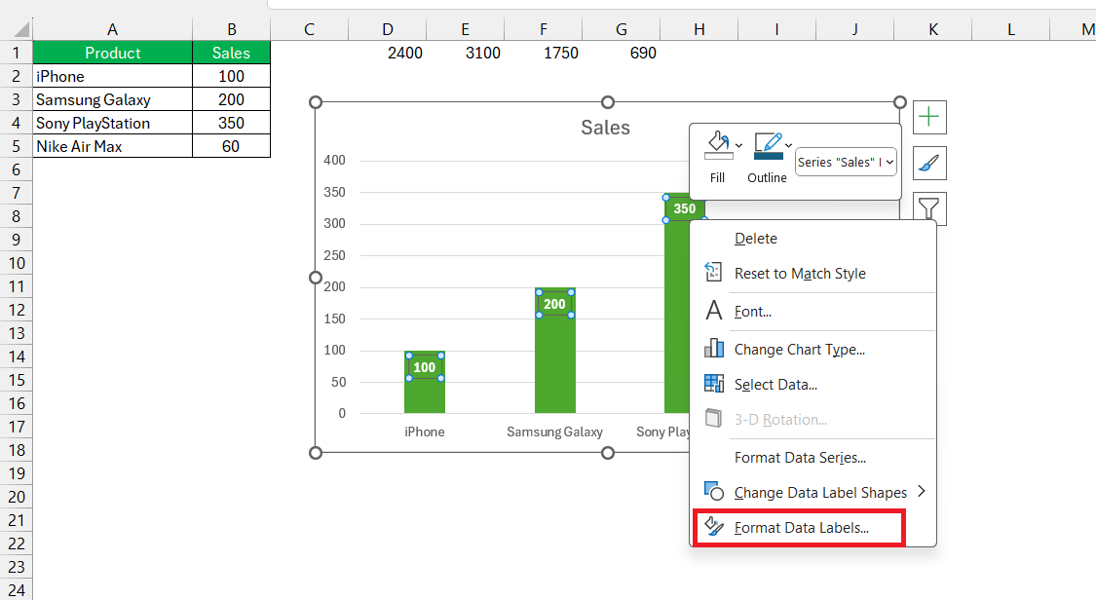
Task: Choose Delete from context menu
Action: click(756, 239)
